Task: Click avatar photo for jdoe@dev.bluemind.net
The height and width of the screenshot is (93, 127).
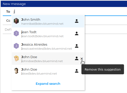Action: point(16,71)
